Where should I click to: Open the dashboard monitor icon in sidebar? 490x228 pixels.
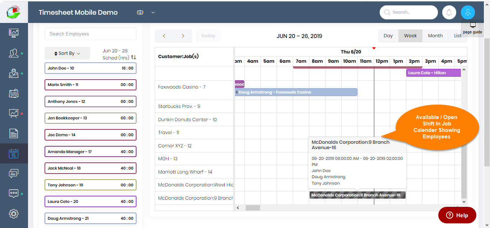coord(14,33)
